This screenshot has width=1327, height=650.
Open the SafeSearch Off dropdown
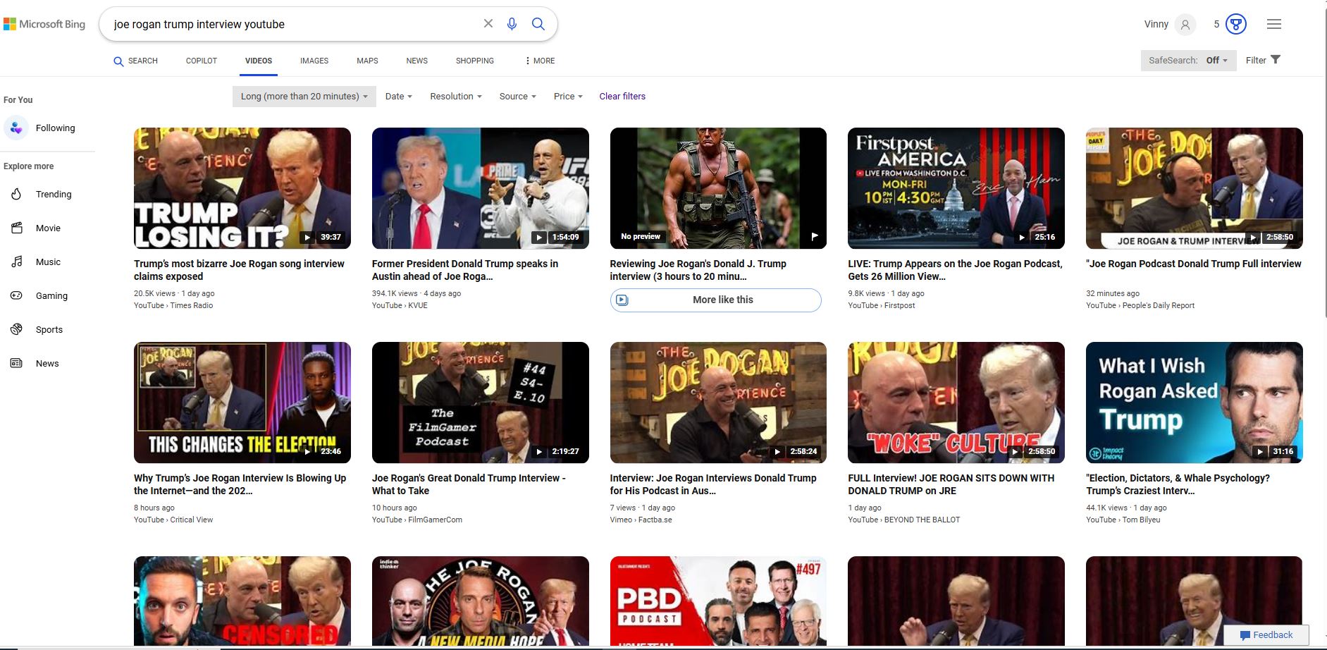(x=1188, y=61)
